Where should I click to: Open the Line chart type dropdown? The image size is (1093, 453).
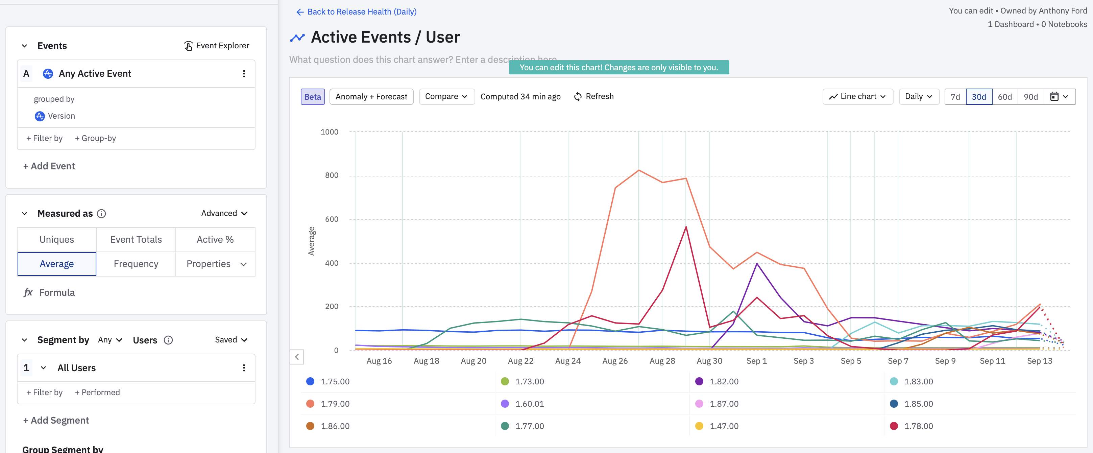tap(857, 97)
